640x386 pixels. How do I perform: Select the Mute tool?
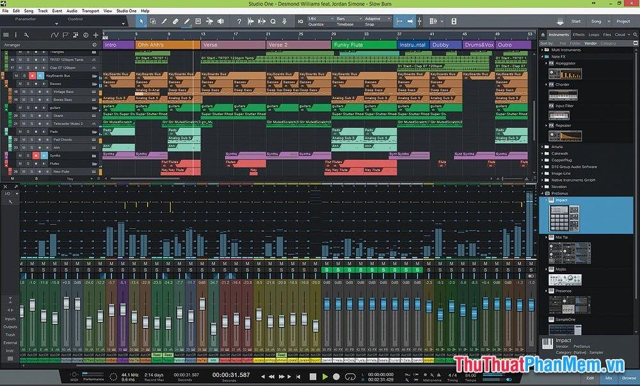click(198, 21)
